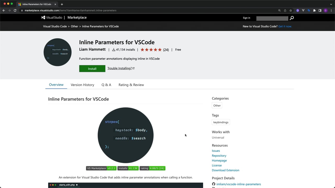335x188 pixels.
Task: Open the Q & A tab
Action: [106, 85]
